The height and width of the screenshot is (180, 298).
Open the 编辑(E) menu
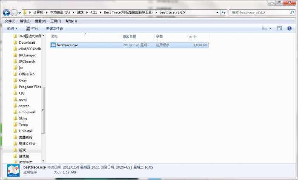point(25,21)
